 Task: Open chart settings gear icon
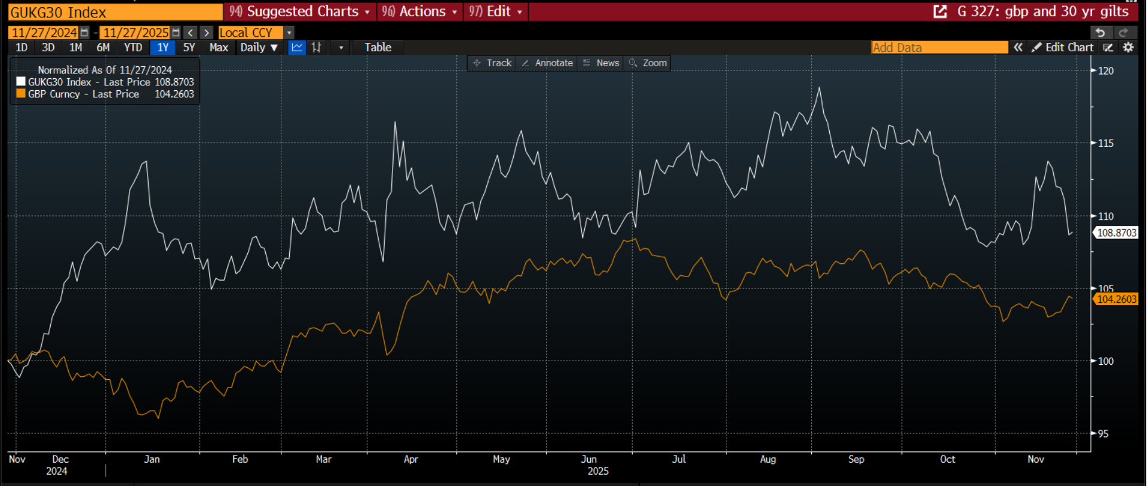point(1128,47)
